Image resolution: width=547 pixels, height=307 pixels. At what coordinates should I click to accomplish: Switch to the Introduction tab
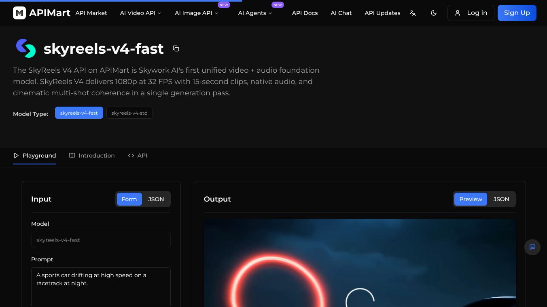[97, 156]
